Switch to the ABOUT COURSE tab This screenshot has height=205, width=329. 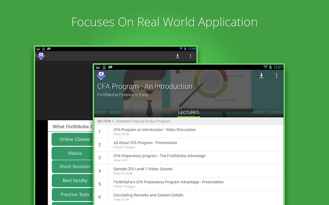268,112
